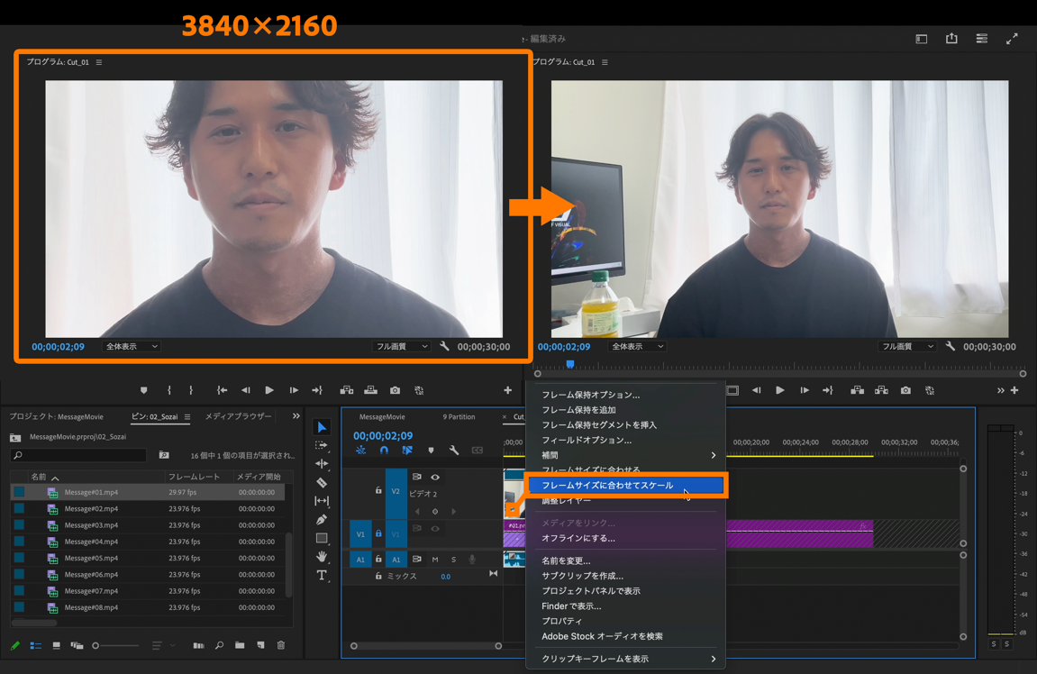1037x674 pixels.
Task: Export frame with left monitor camera icon
Action: (x=395, y=391)
